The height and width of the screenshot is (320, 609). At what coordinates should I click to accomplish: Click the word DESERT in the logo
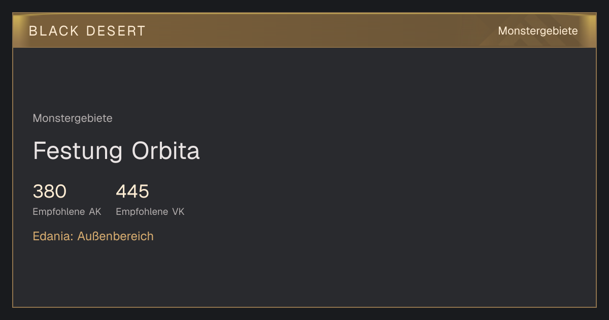[116, 31]
